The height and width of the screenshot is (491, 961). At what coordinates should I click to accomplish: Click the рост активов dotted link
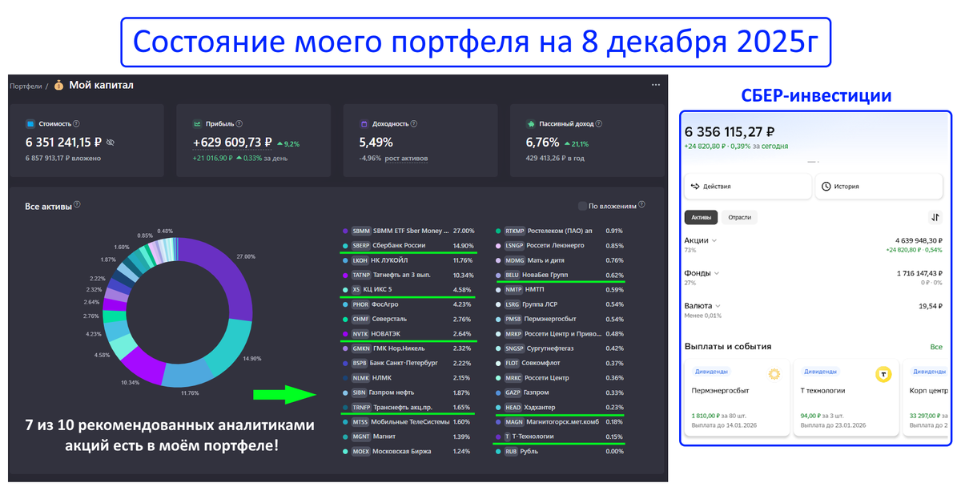point(406,159)
